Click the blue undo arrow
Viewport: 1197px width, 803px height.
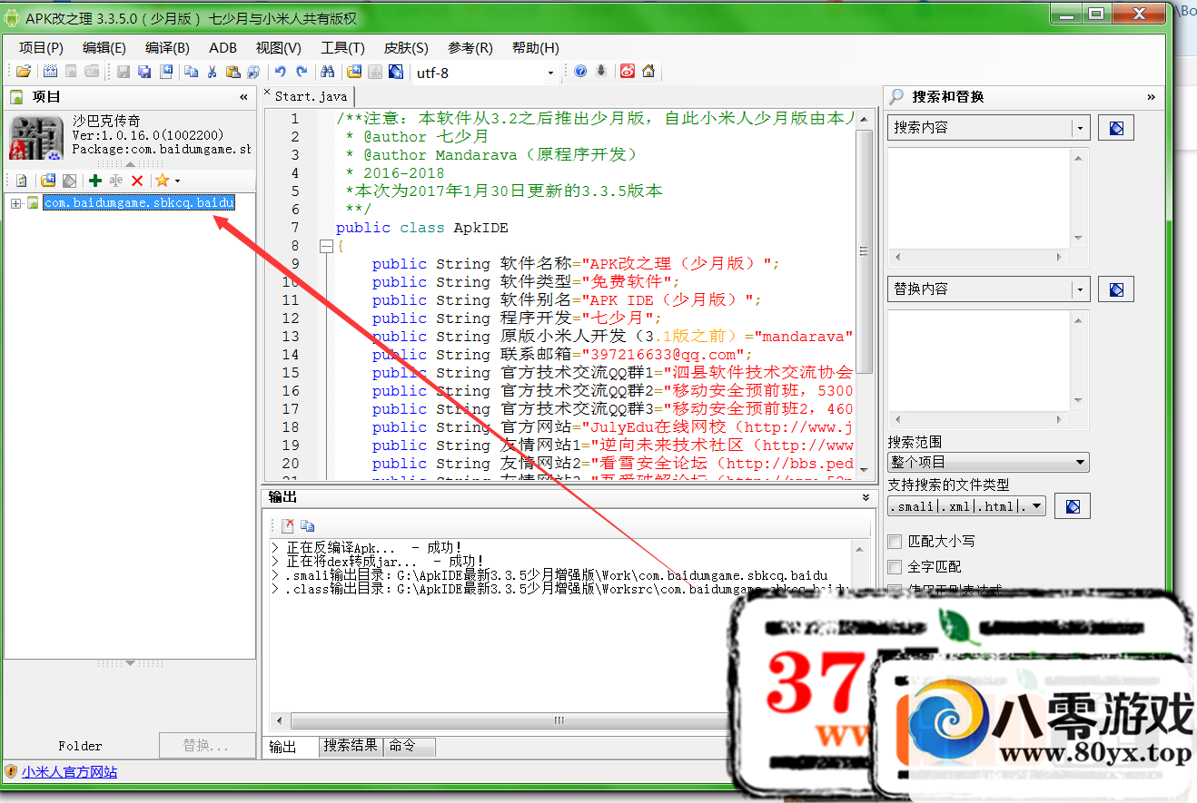pos(281,72)
